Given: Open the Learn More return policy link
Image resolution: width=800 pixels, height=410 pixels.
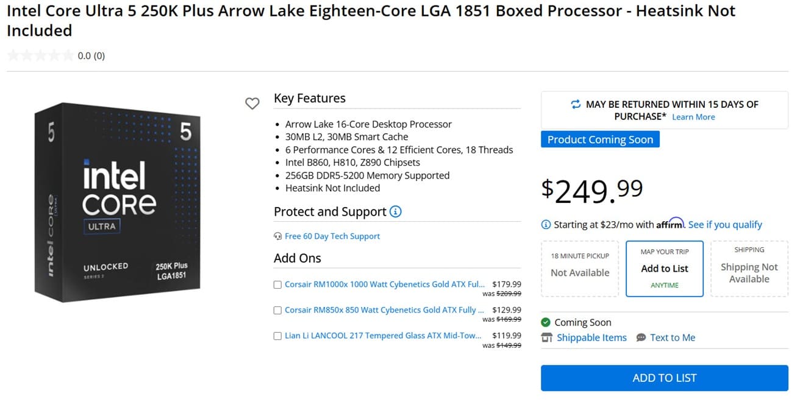Looking at the screenshot, I should (693, 117).
